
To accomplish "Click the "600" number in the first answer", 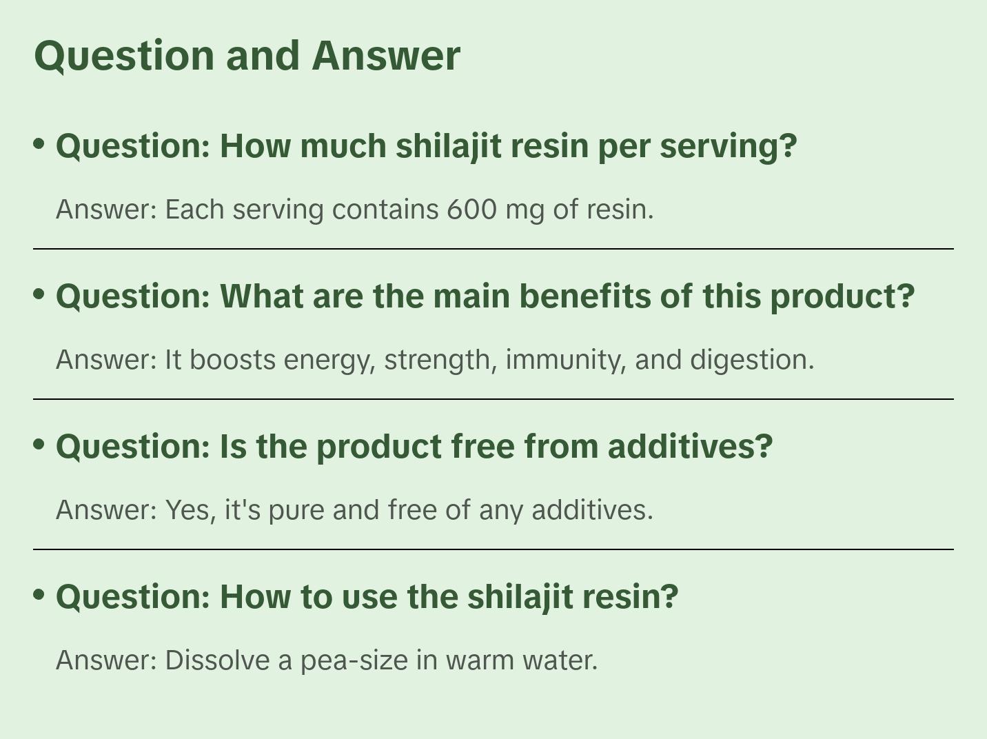I will [471, 210].
